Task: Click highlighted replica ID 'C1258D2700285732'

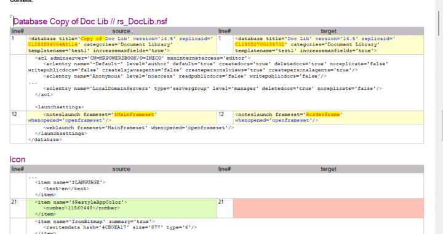Action: (260, 44)
